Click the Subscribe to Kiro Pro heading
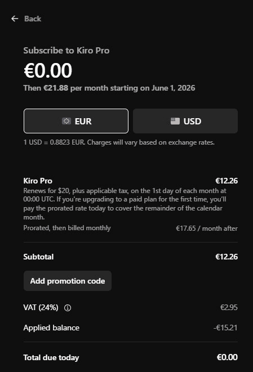This screenshot has width=253, height=372. coord(66,51)
